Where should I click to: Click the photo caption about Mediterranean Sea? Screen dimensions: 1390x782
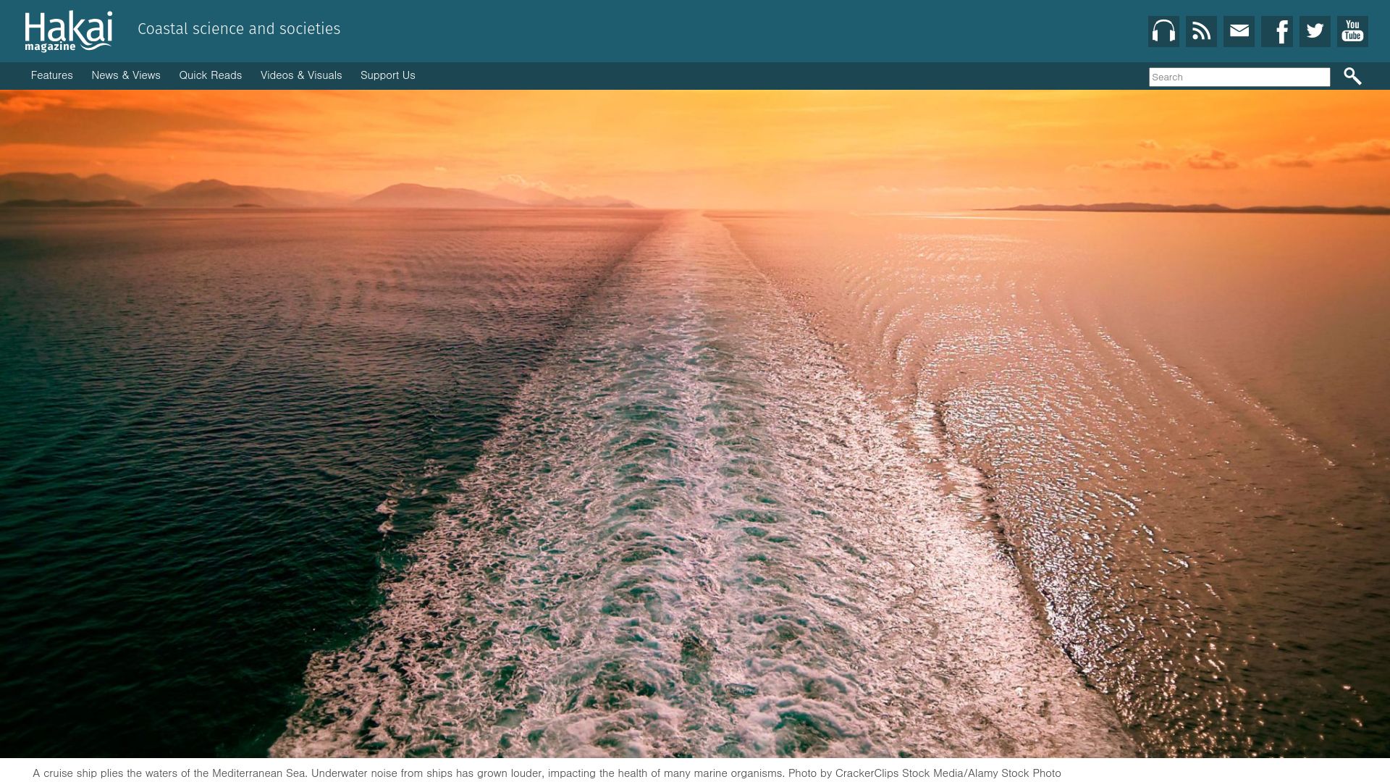(547, 773)
